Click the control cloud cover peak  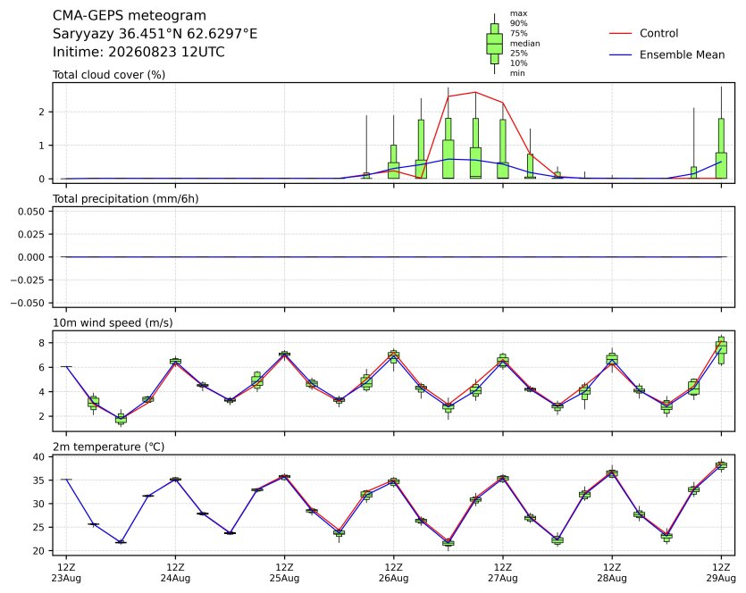click(475, 92)
